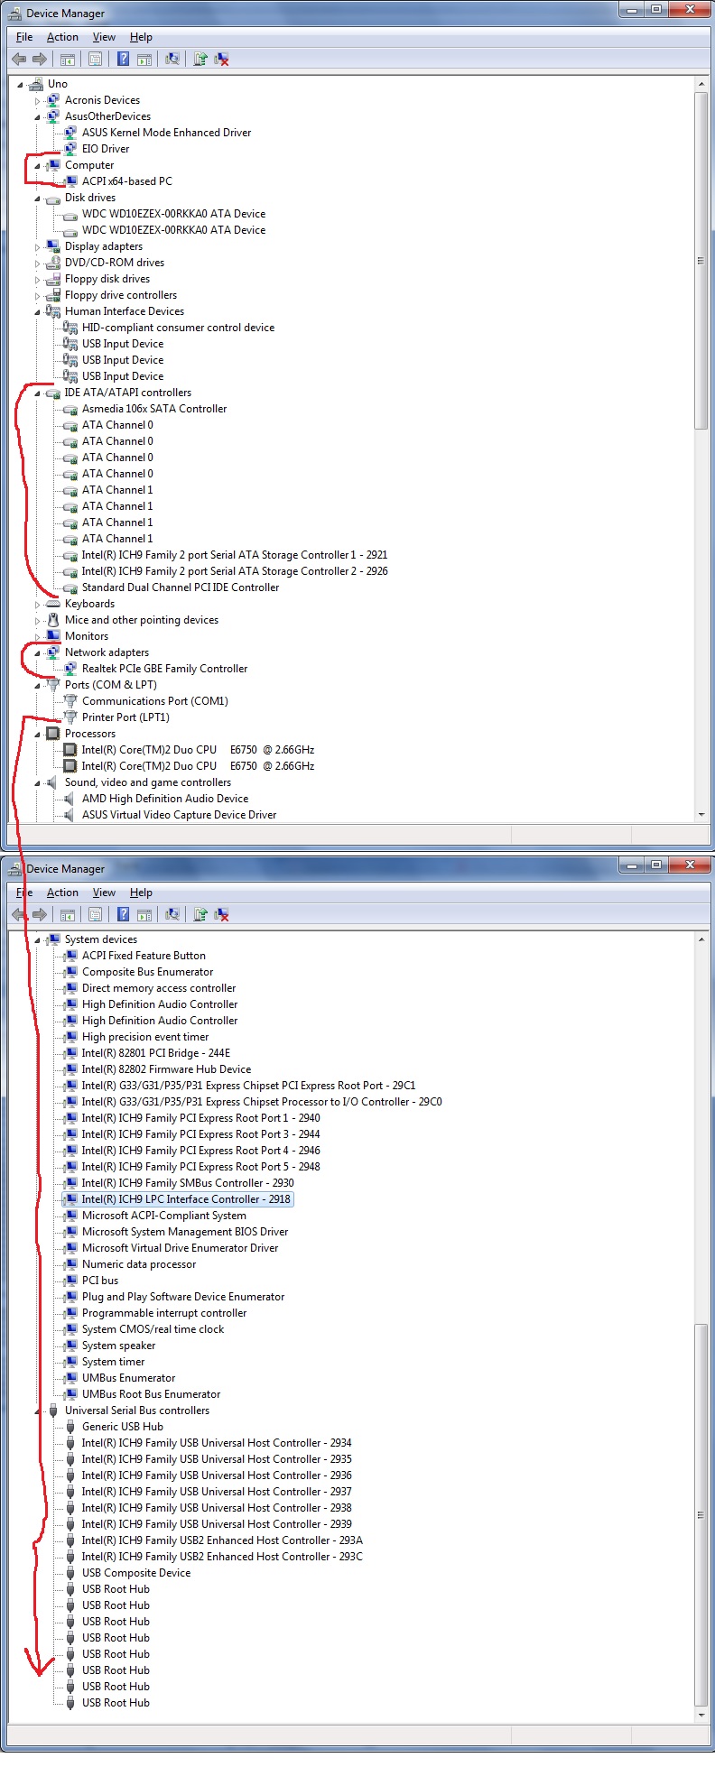Click the ACPI x64-based PC icon
The height and width of the screenshot is (1776, 715).
70,181
